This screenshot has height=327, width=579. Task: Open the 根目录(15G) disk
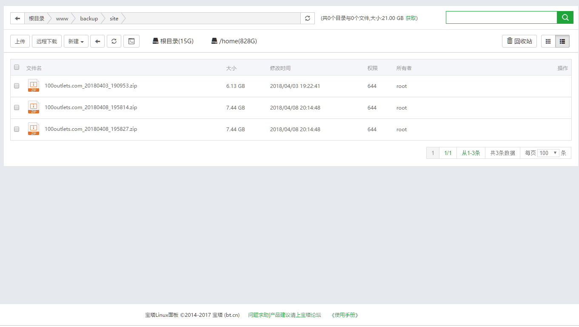click(172, 41)
